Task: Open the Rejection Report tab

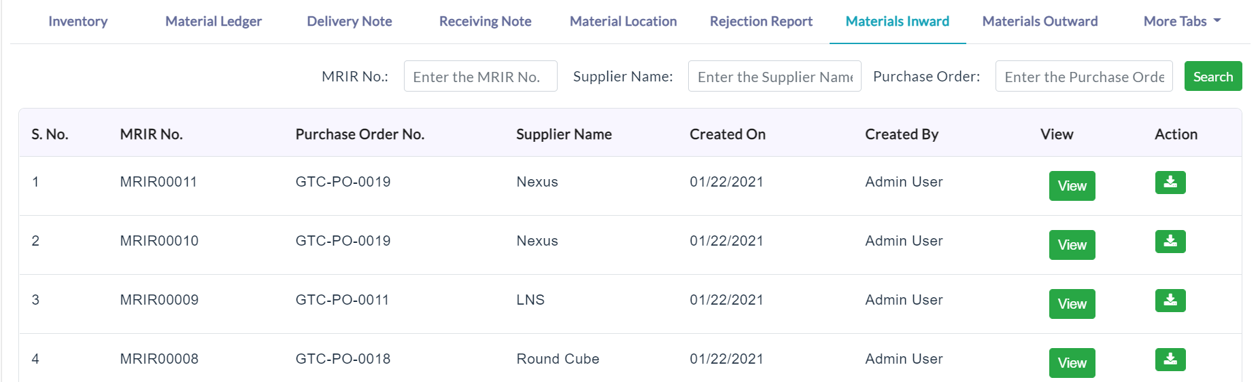Action: pyautogui.click(x=761, y=22)
